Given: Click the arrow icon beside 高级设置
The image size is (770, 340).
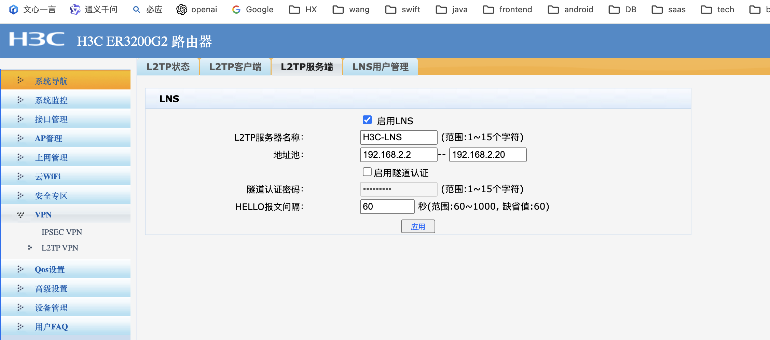Looking at the screenshot, I should tap(20, 288).
